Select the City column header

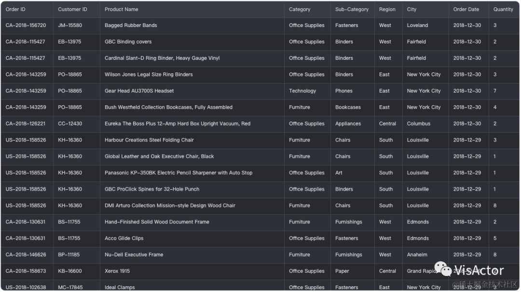click(x=411, y=9)
